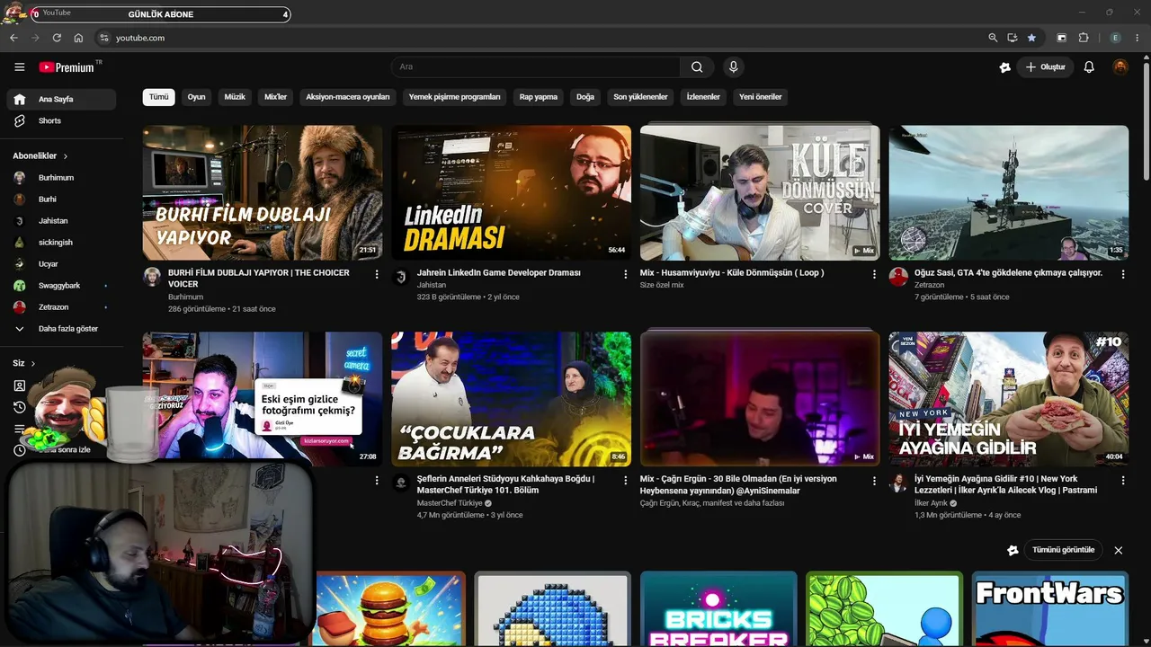Select the Tümü filter chip
The image size is (1151, 647).
[x=159, y=97]
